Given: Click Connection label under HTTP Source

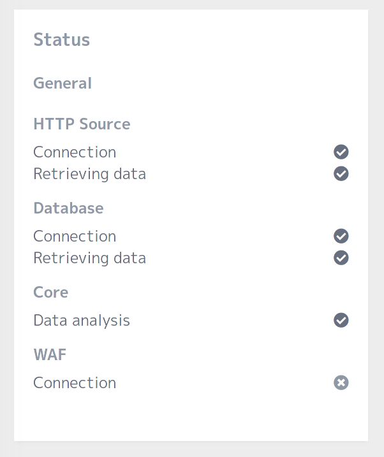Looking at the screenshot, I should click(x=75, y=152).
